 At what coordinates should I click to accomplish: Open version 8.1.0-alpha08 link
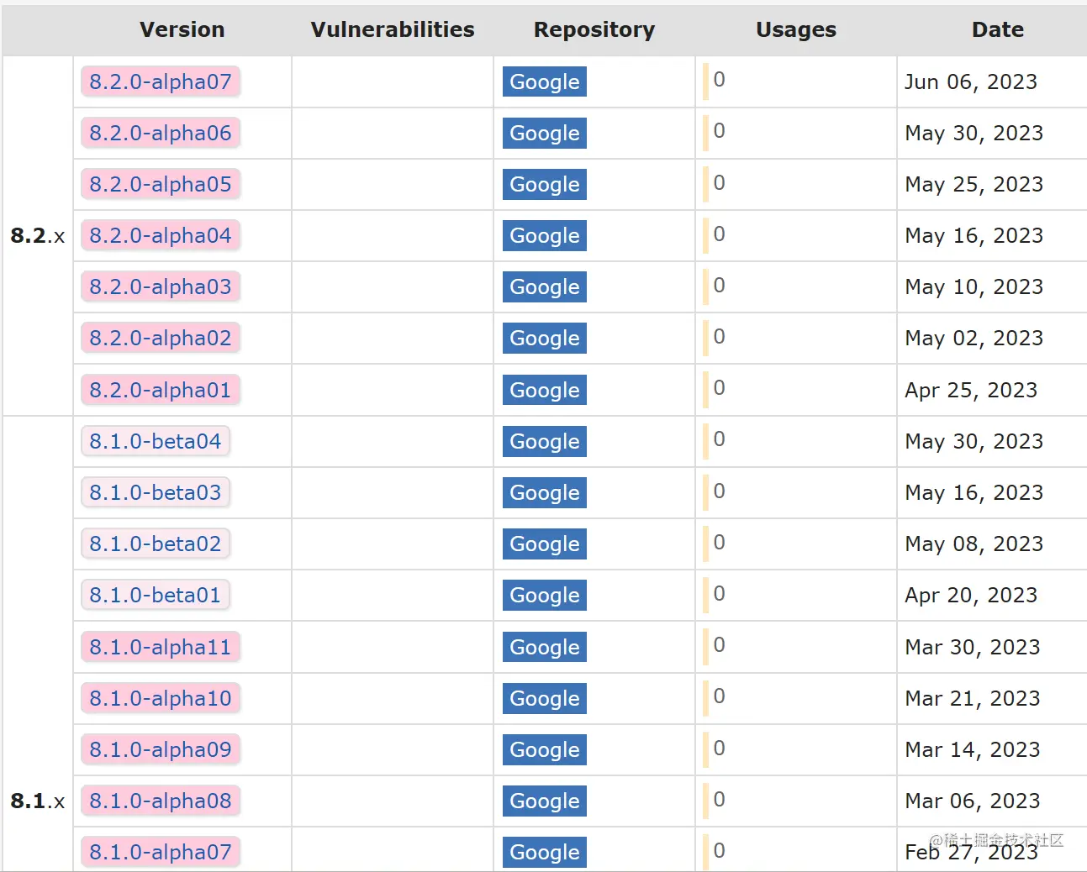coord(161,801)
